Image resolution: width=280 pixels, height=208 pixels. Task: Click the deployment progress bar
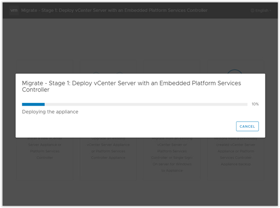135,105
